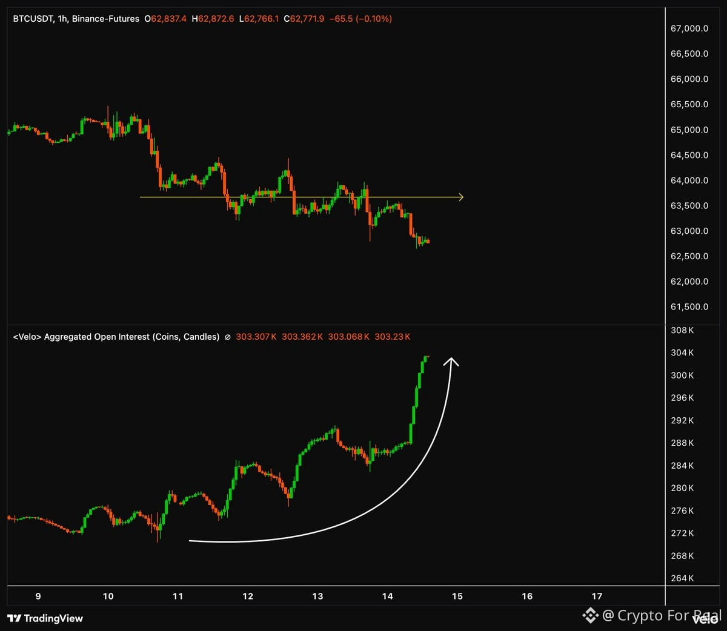Click the 65,500.0 price axis label
The width and height of the screenshot is (727, 631).
(689, 104)
